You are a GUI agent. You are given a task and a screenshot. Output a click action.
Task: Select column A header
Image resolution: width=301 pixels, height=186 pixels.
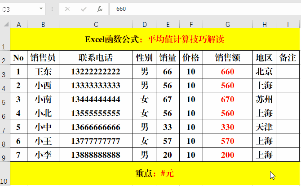pyautogui.click(x=18, y=24)
